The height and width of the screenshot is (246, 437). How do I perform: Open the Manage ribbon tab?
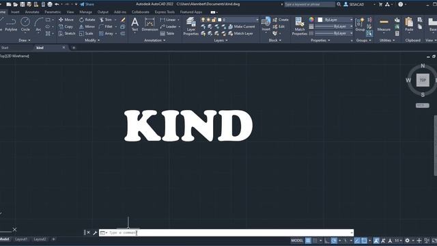(85, 12)
